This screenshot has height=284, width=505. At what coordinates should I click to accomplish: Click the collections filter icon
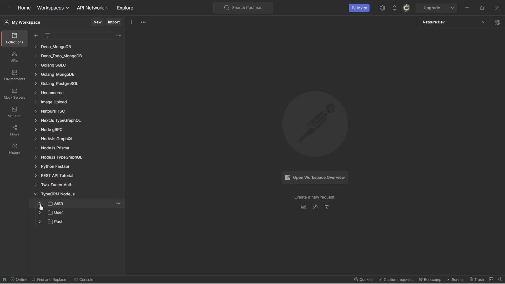[x=47, y=35]
